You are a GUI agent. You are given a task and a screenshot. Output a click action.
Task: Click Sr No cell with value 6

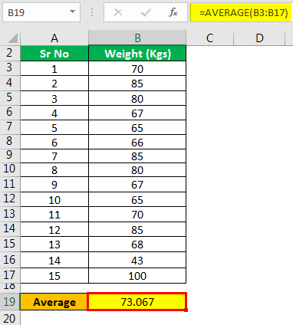(54, 142)
